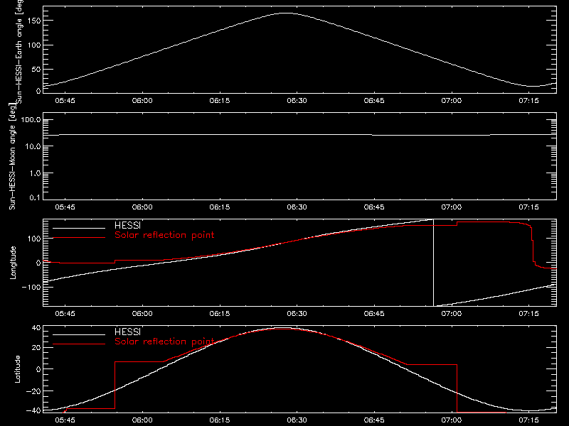
Task: Click red legend line sample in Longitude plot
Action: [x=79, y=238]
